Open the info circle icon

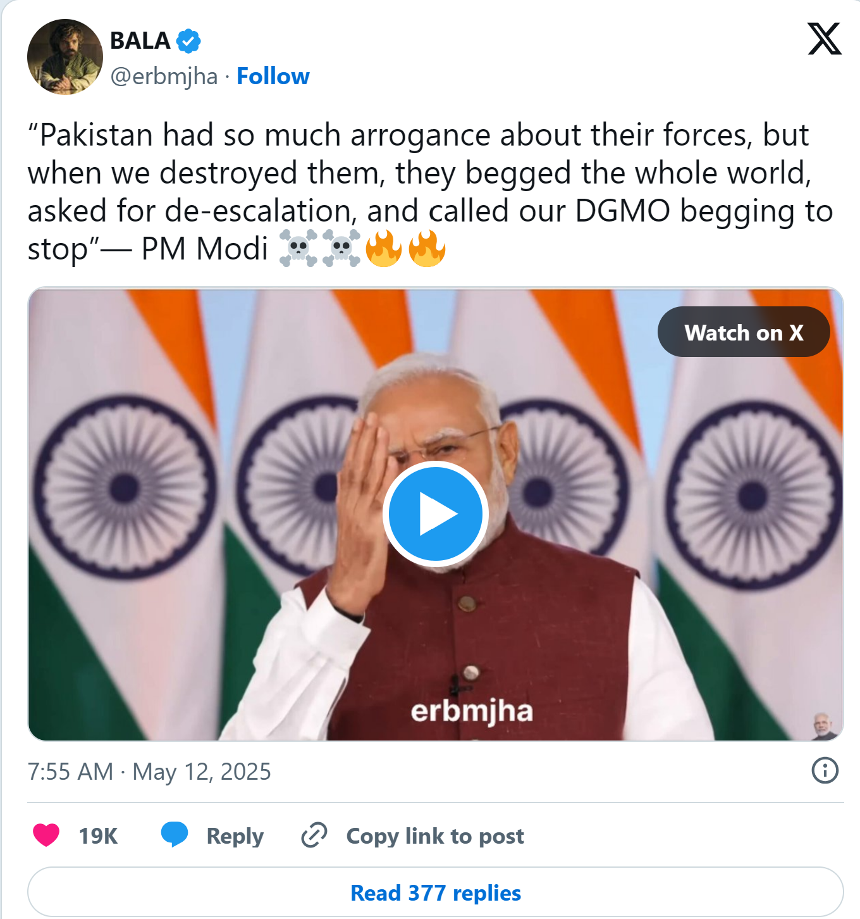pos(825,770)
